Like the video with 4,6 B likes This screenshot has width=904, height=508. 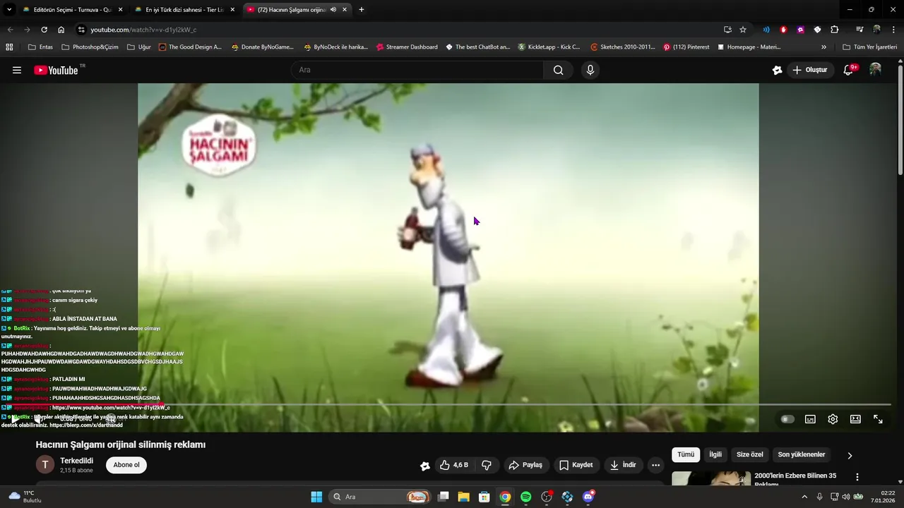pyautogui.click(x=453, y=465)
